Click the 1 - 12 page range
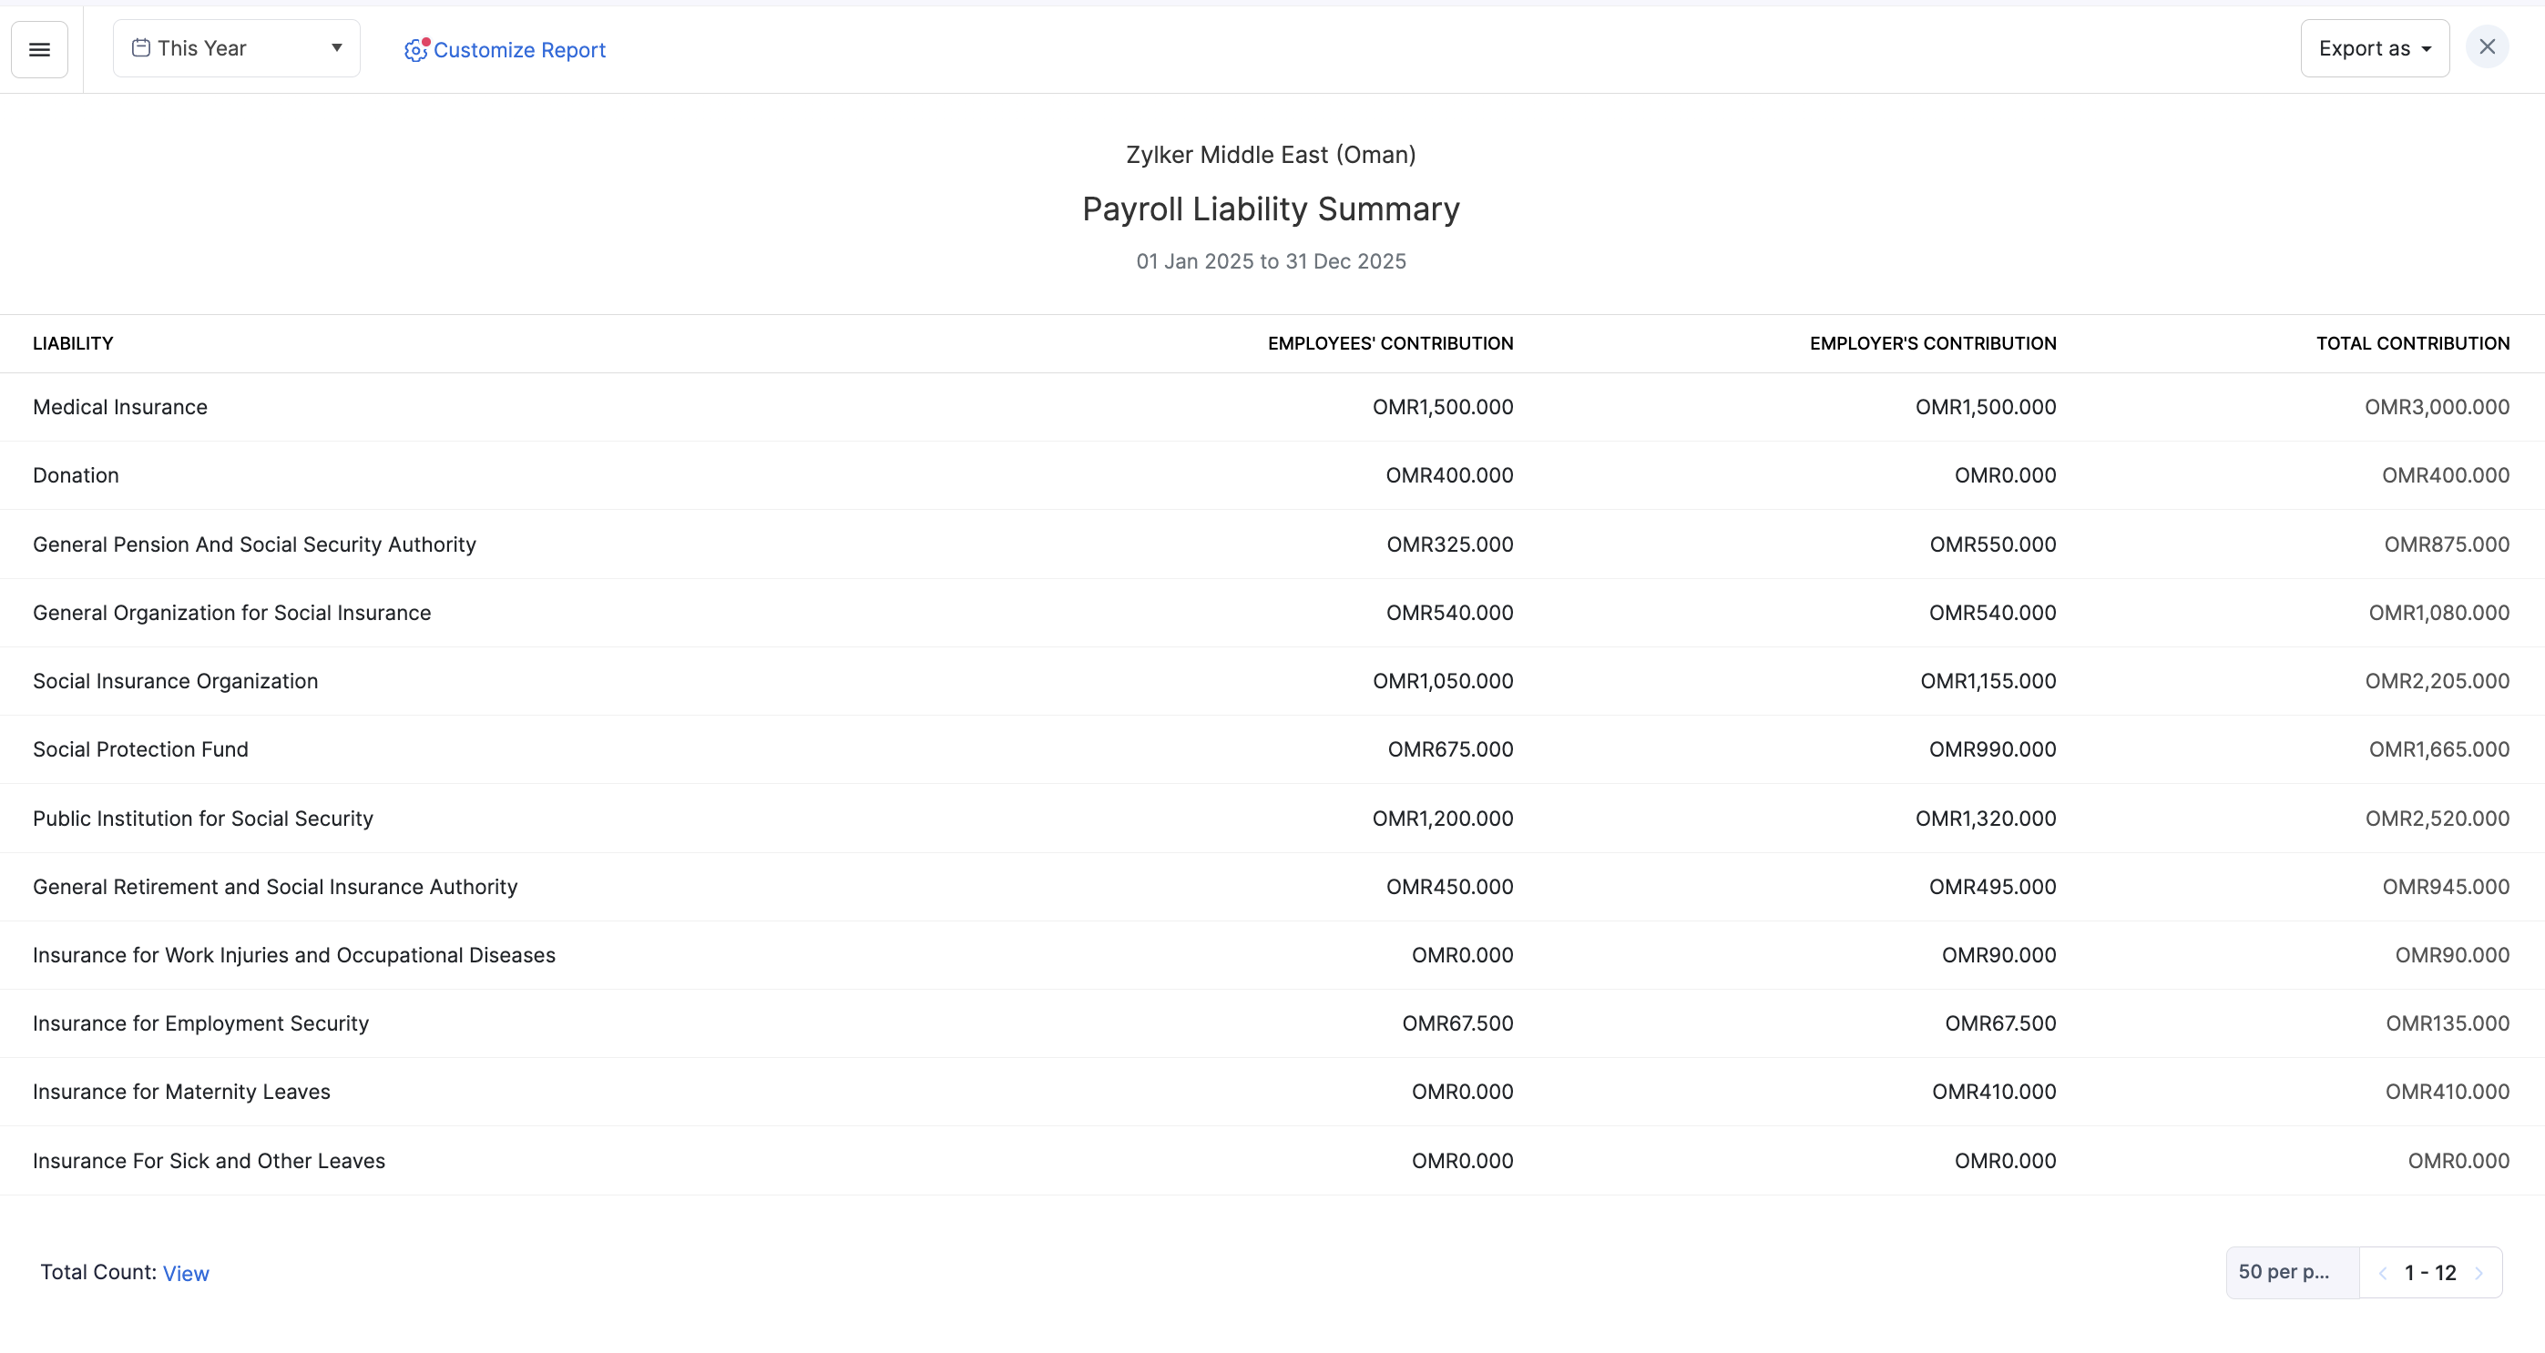Viewport: 2545px width, 1353px height. (2429, 1273)
